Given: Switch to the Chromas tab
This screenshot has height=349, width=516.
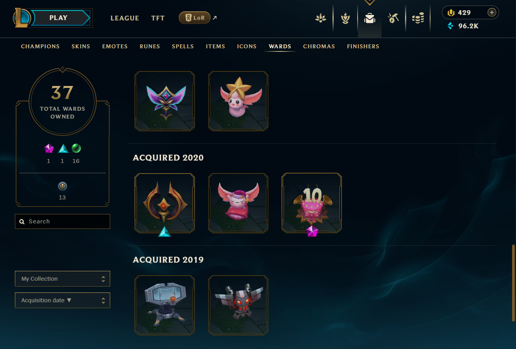Looking at the screenshot, I should pyautogui.click(x=319, y=46).
